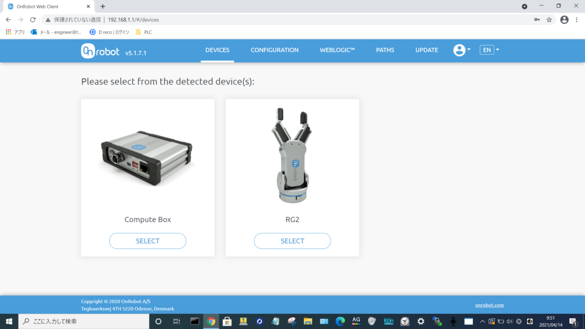Open the EN language dropdown
This screenshot has height=329, width=585.
[x=488, y=50]
